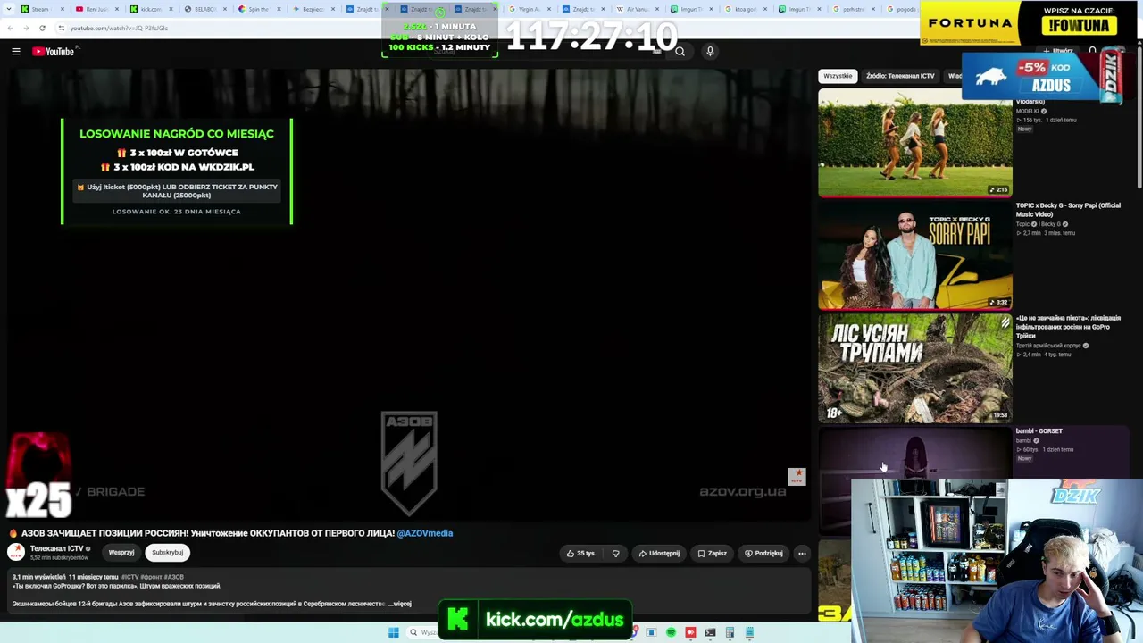Open the ЛІС УСІЯН ТРУПАМИ video thumbnail

pos(915,368)
